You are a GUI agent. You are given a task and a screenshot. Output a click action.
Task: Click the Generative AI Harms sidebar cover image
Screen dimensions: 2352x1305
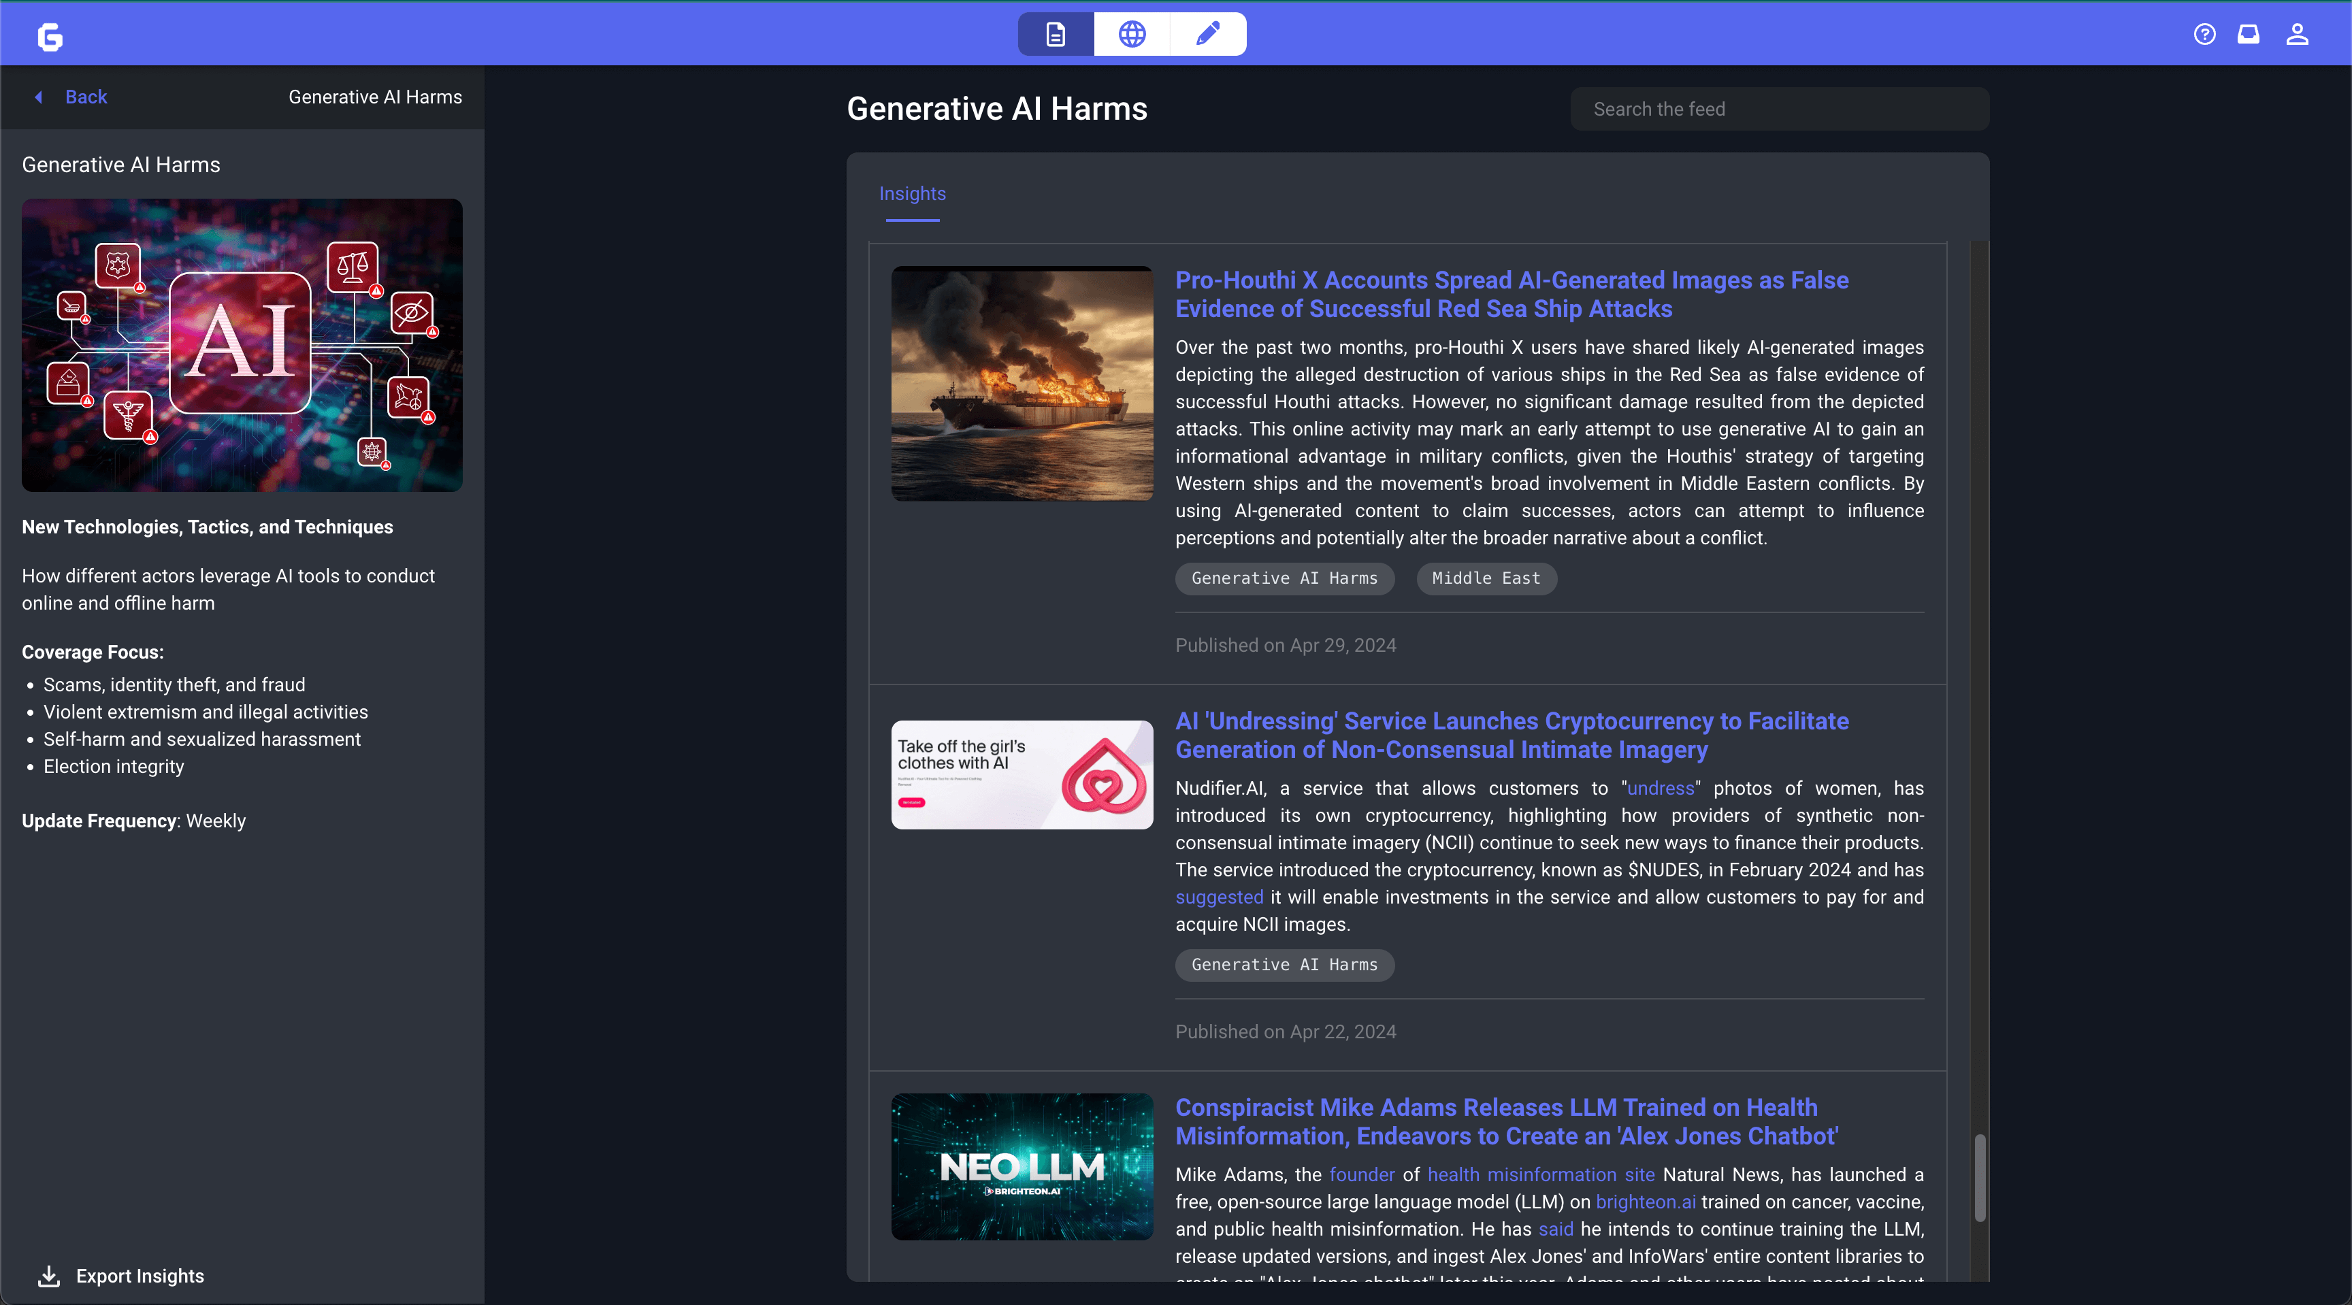[242, 345]
